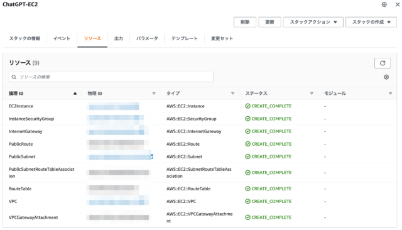Click the 更新 button
The width and height of the screenshot is (402, 230).
click(x=269, y=22)
